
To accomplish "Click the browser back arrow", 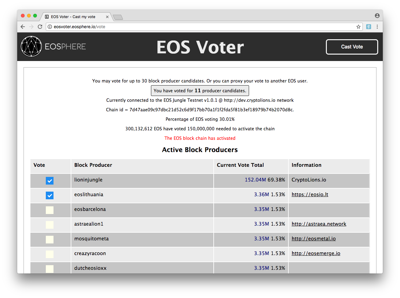I will point(23,27).
